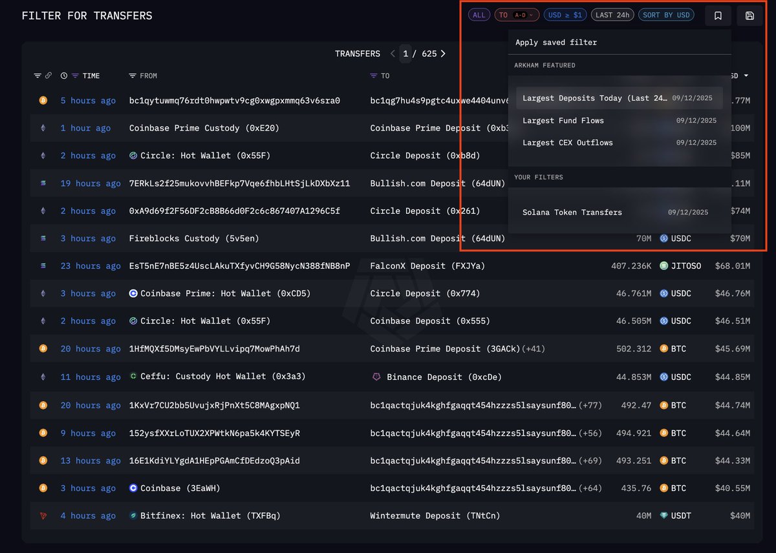Apply the Solana Token Transfers filter
The width and height of the screenshot is (776, 553).
pyautogui.click(x=620, y=212)
